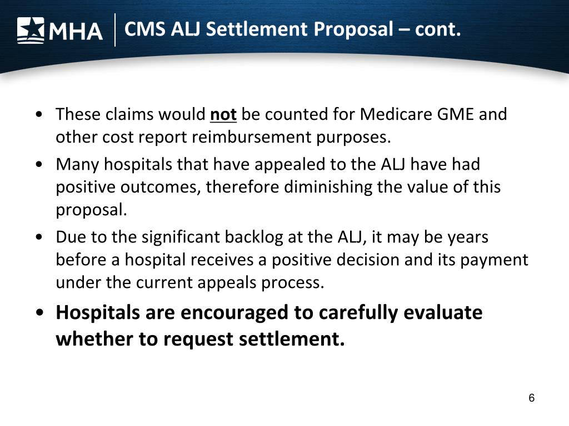Select the slide title 'CMS ALJ Settlement Proposal'
The width and height of the screenshot is (569, 426).
(x=259, y=29)
